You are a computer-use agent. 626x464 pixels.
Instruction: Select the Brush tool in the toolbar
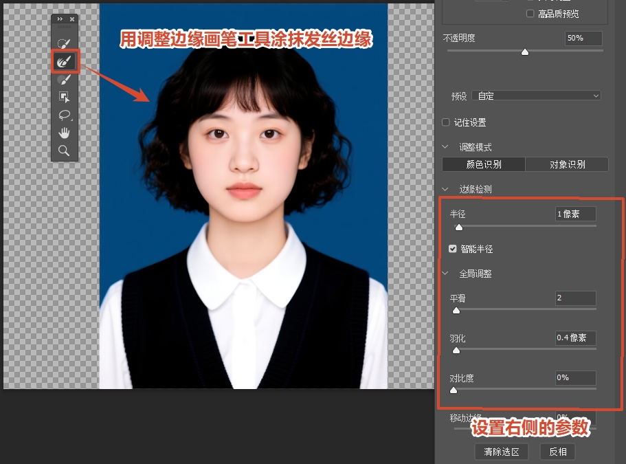point(64,79)
